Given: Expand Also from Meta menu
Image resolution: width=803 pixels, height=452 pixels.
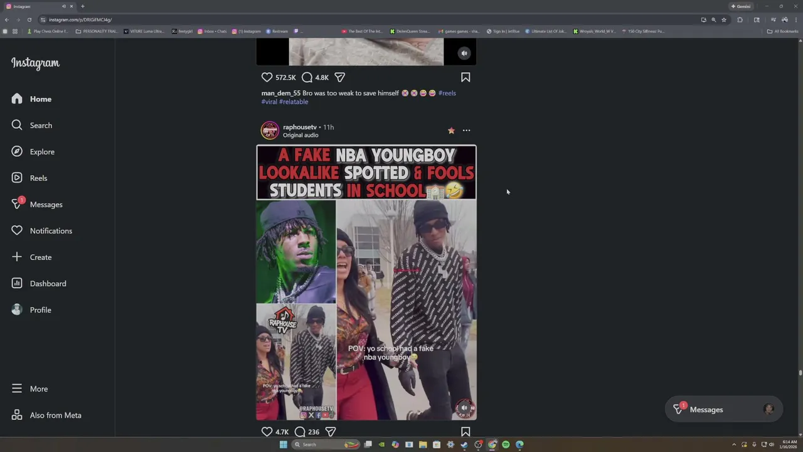Looking at the screenshot, I should tap(46, 416).
